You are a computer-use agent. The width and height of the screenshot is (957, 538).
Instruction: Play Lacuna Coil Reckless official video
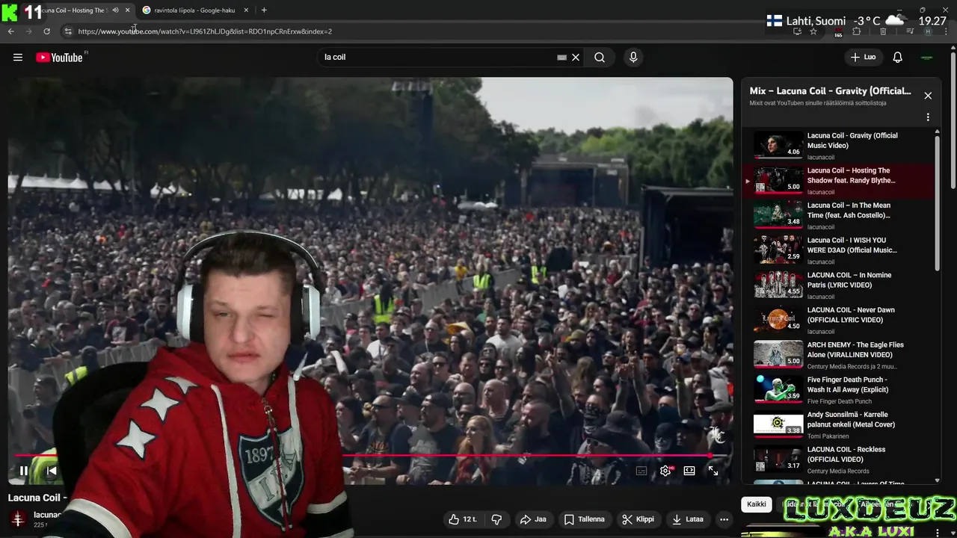tap(841, 460)
